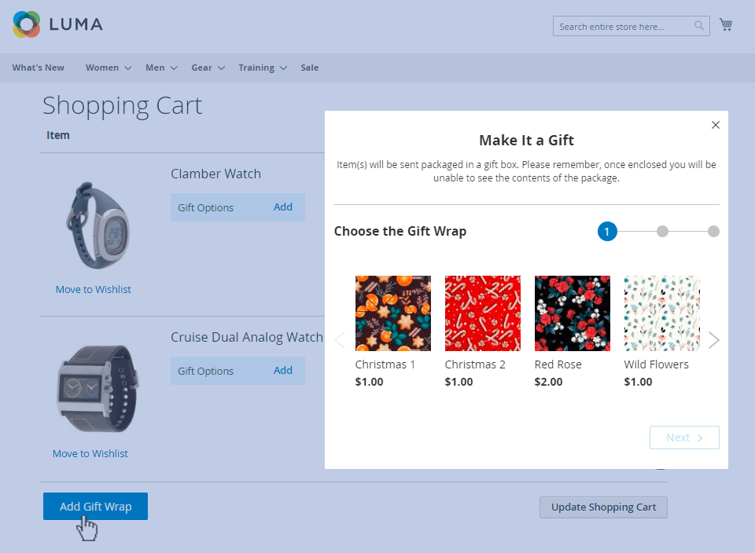
Task: Click the Luma logo icon
Action: click(x=27, y=24)
